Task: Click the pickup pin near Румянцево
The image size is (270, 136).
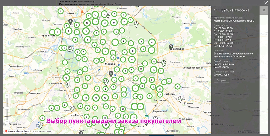Action: tap(72, 109)
